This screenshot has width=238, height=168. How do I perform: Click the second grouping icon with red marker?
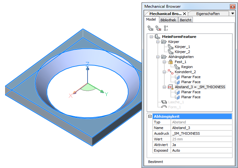click(158, 28)
